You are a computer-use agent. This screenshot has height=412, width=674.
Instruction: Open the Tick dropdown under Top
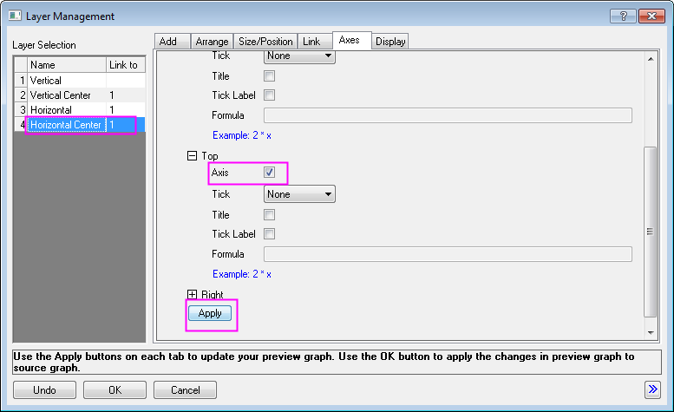pos(299,194)
